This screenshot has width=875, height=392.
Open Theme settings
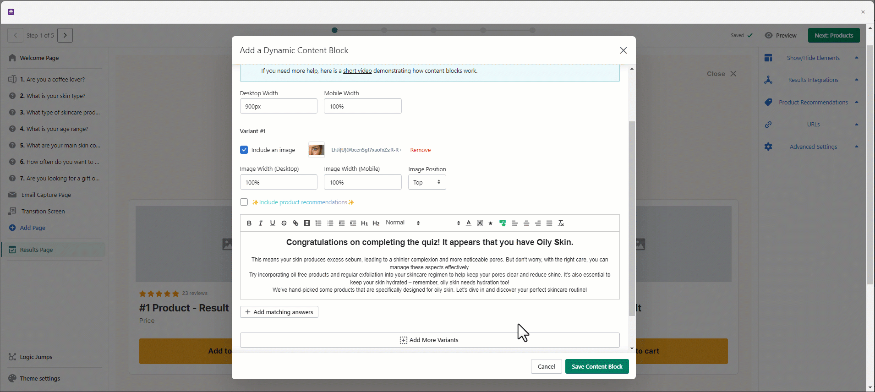click(40, 378)
